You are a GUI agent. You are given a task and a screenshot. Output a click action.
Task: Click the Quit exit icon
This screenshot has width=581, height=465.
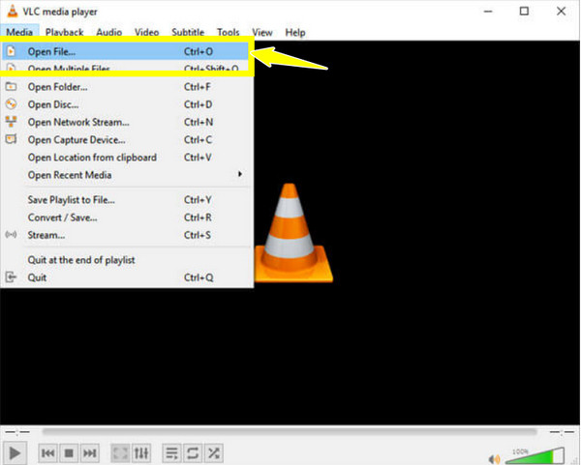tap(11, 277)
